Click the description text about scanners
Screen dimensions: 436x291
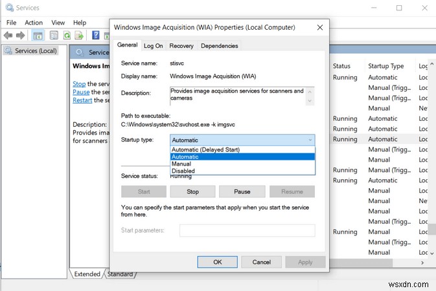click(x=237, y=94)
